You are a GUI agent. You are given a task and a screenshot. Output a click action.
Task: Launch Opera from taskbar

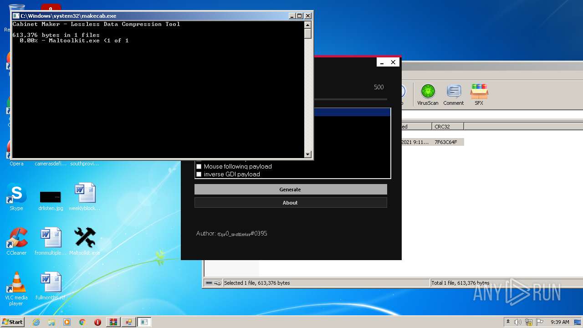[97, 322]
